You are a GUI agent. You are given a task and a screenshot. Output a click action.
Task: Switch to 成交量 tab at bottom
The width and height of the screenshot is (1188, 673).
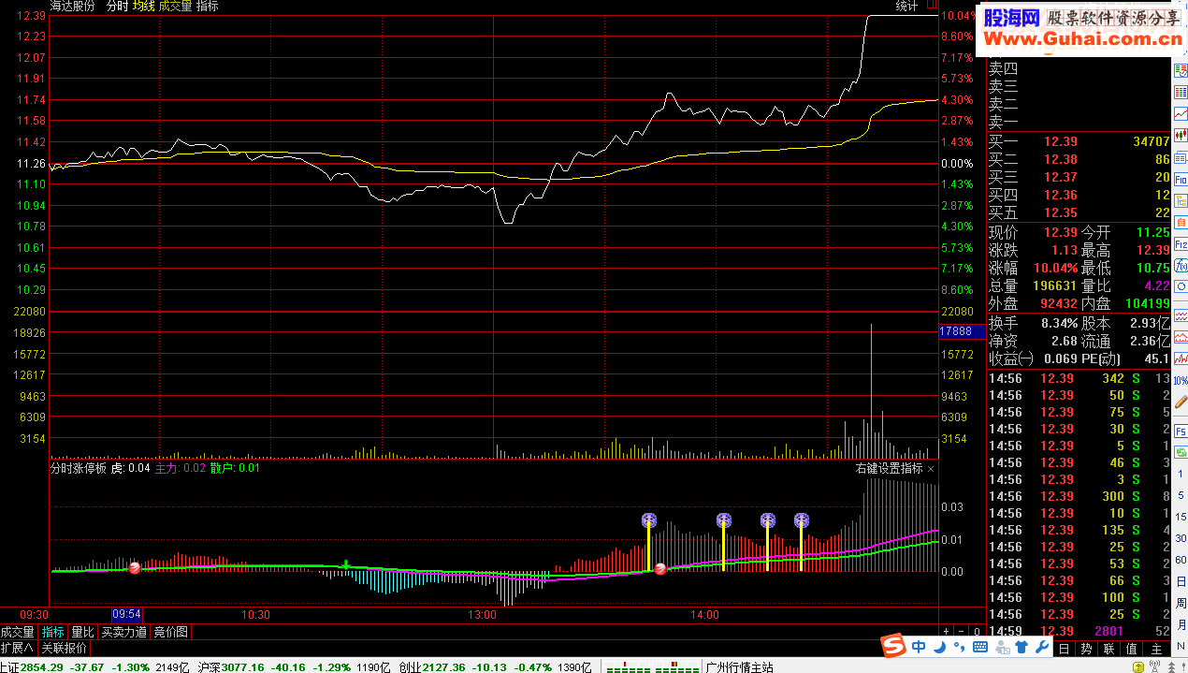click(x=17, y=632)
